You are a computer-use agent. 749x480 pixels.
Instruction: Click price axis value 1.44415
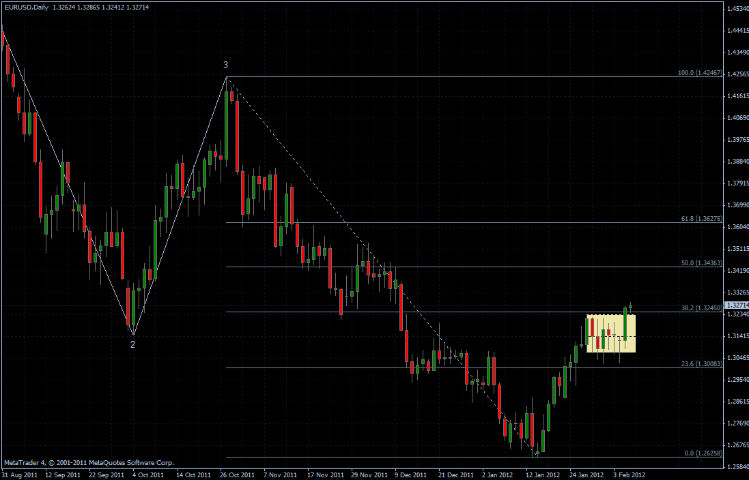737,30
